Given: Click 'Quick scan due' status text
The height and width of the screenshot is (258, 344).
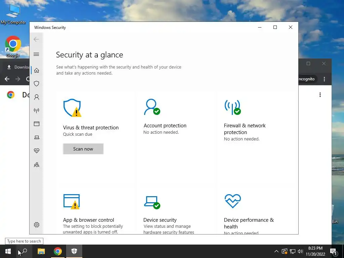Looking at the screenshot, I should tap(78, 134).
